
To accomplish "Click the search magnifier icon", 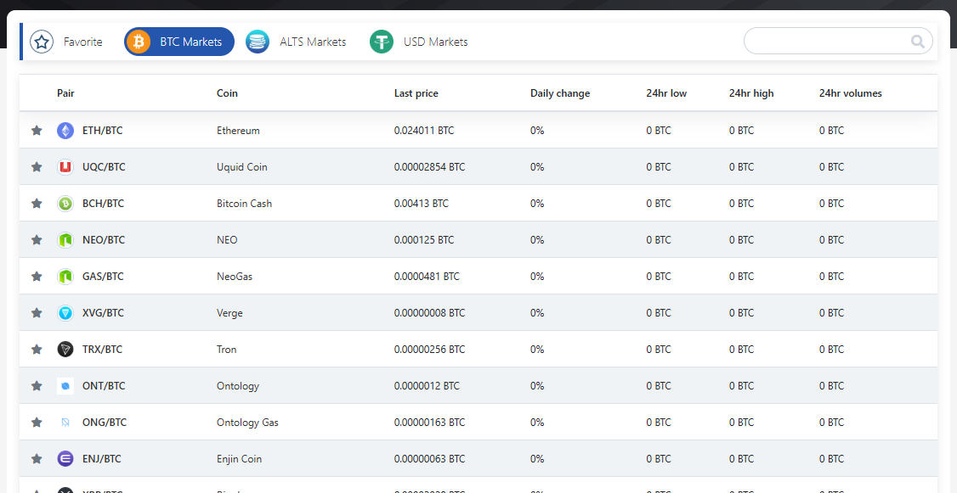I will (917, 42).
